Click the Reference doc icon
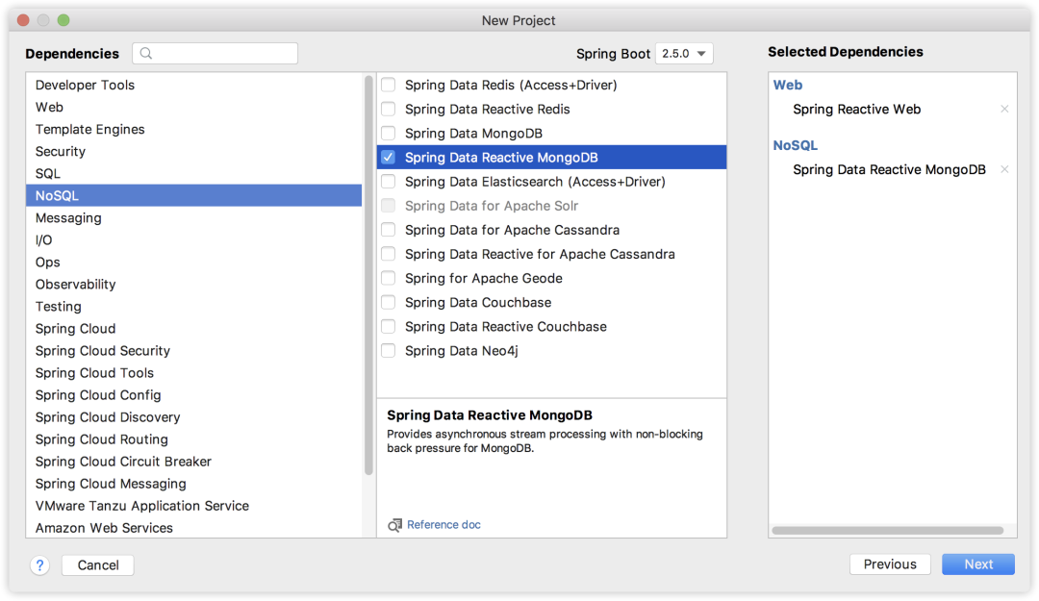Screen dimensions: 1039x601 pyautogui.click(x=394, y=525)
